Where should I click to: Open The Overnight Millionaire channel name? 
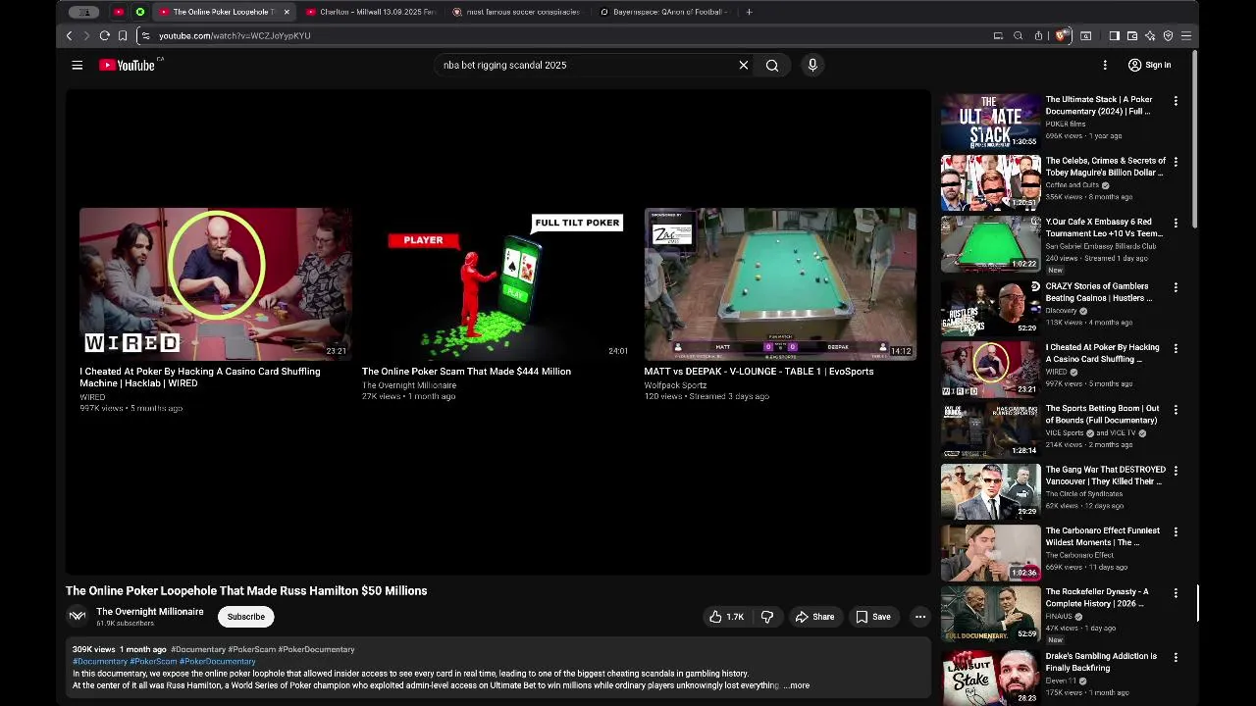point(150,612)
